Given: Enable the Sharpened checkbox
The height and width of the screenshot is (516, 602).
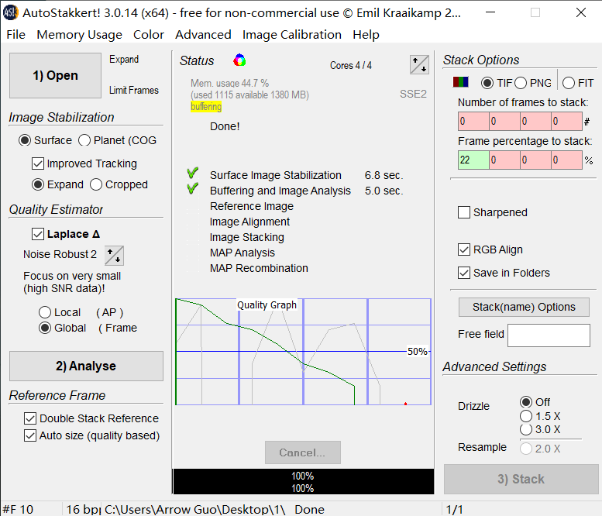Looking at the screenshot, I should pyautogui.click(x=464, y=212).
